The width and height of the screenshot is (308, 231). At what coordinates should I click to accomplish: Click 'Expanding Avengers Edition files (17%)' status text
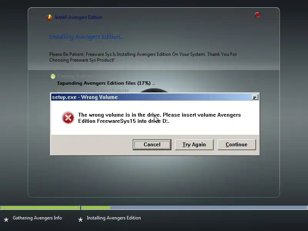tap(106, 83)
